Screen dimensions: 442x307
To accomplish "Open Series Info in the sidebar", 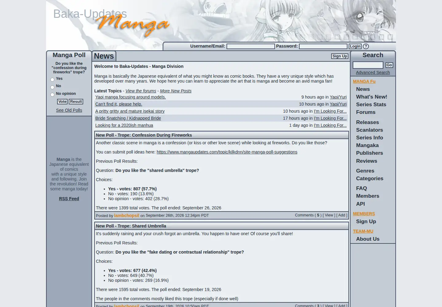I will click(370, 138).
